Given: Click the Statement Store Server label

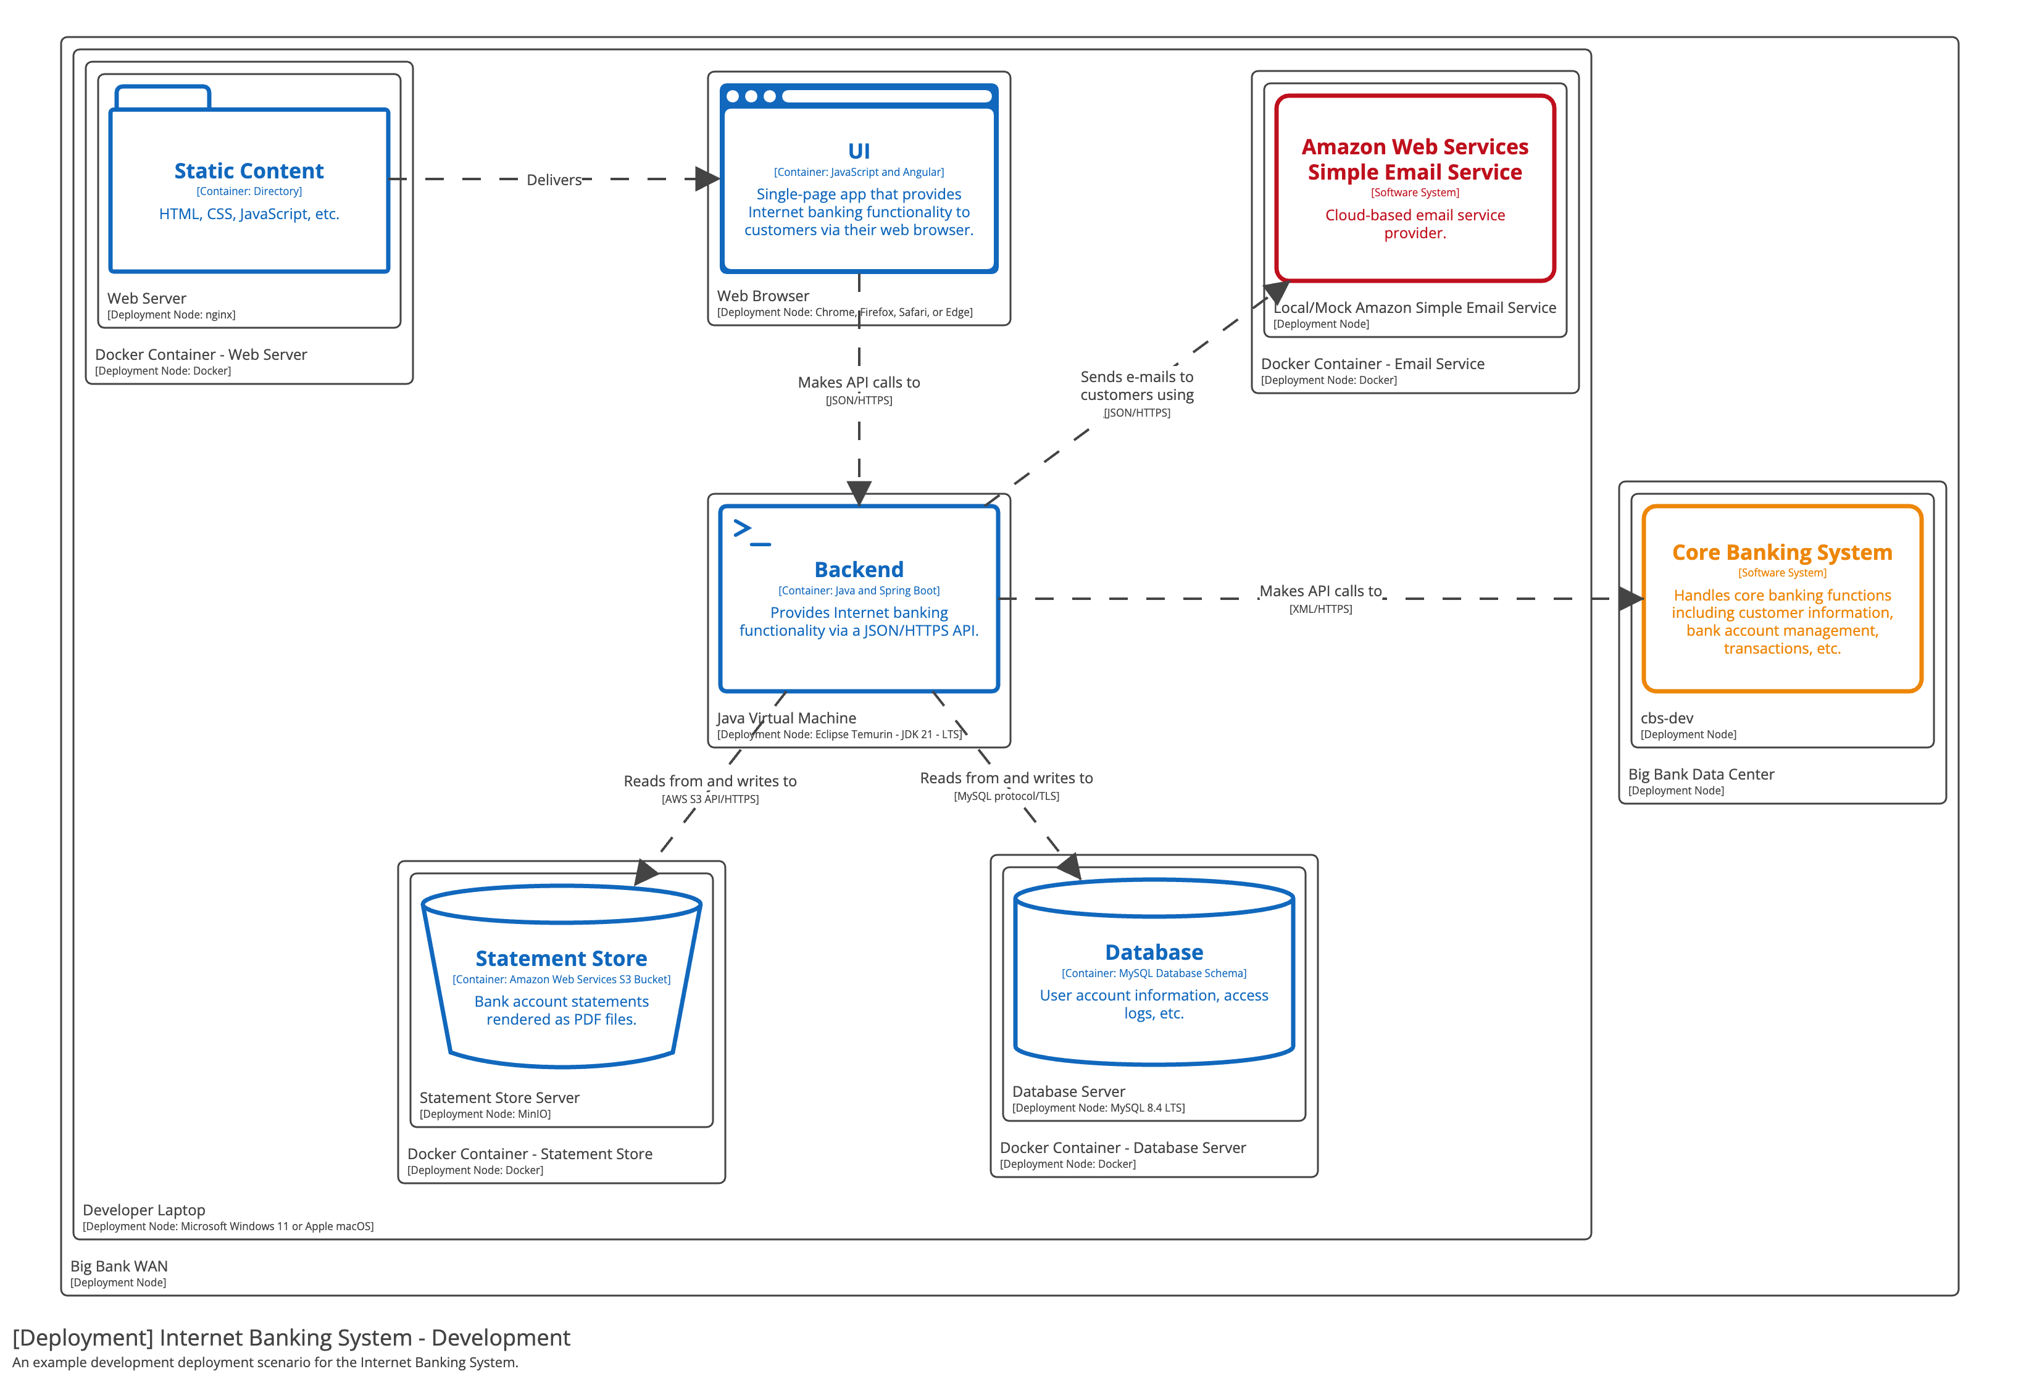Looking at the screenshot, I should [499, 1097].
